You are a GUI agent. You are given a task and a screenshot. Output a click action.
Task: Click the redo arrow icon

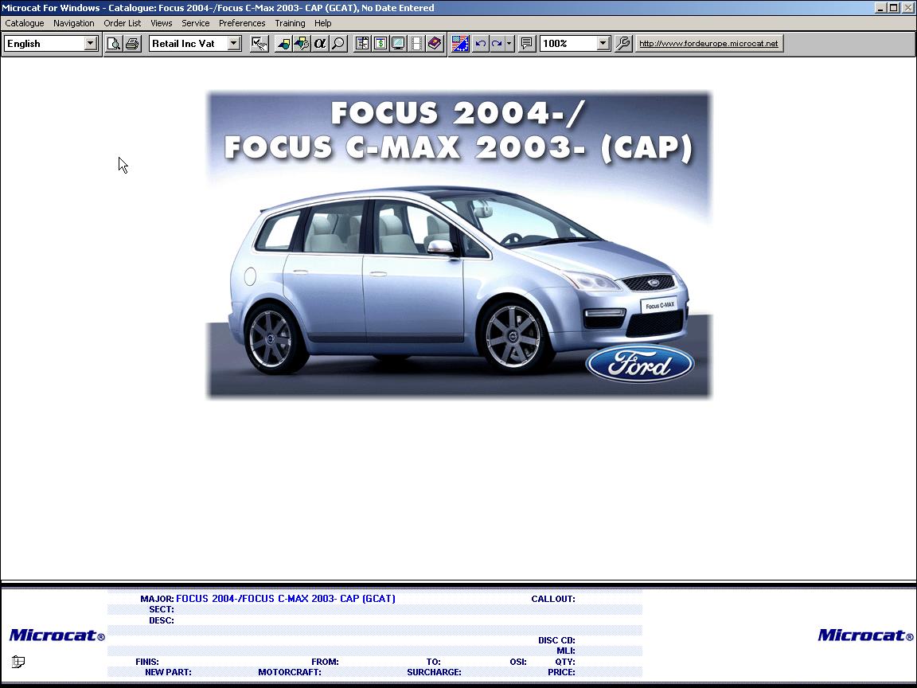coord(497,44)
